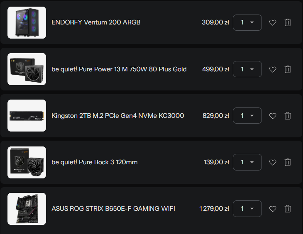Change quantity of be quiet! Pure Power 13 M

click(x=247, y=69)
